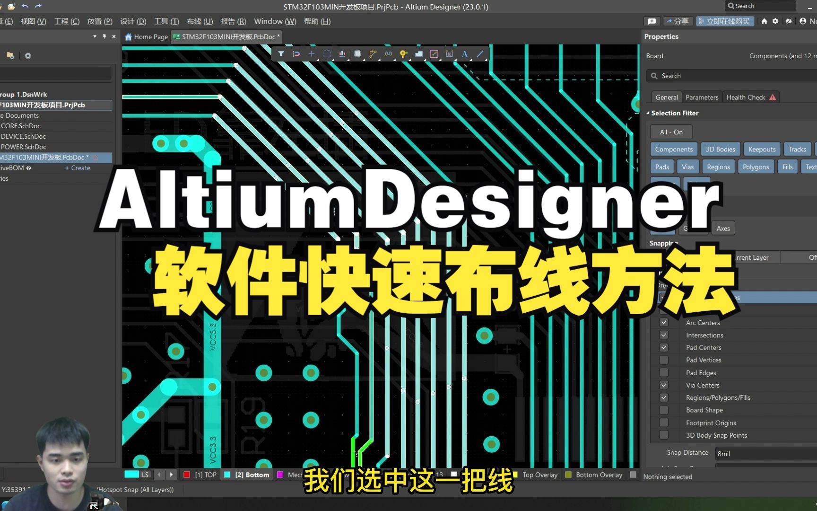817x511 pixels.
Task: Enable Pad Edges snapping option
Action: pos(664,372)
